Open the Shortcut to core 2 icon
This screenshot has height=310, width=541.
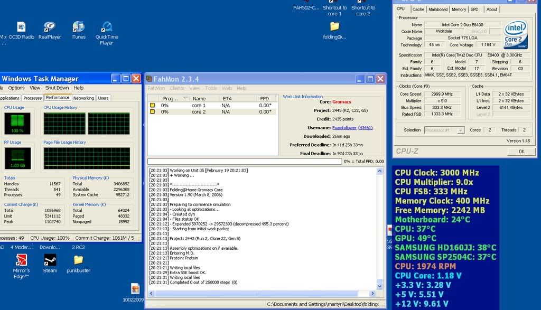tap(363, 7)
